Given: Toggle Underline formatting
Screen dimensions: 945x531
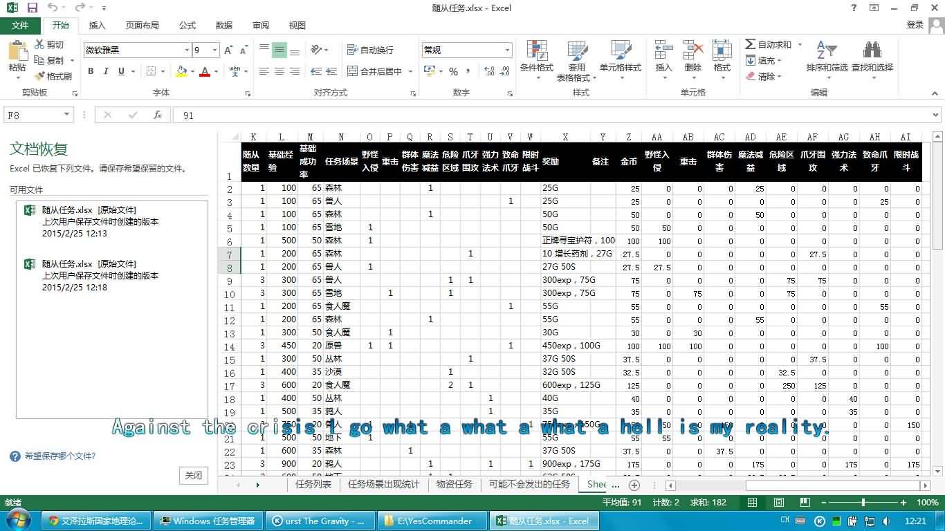Looking at the screenshot, I should pos(122,71).
